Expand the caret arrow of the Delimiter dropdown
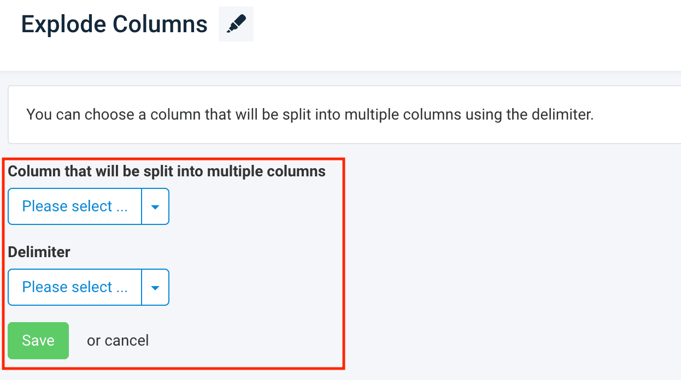This screenshot has width=681, height=380. click(x=155, y=288)
